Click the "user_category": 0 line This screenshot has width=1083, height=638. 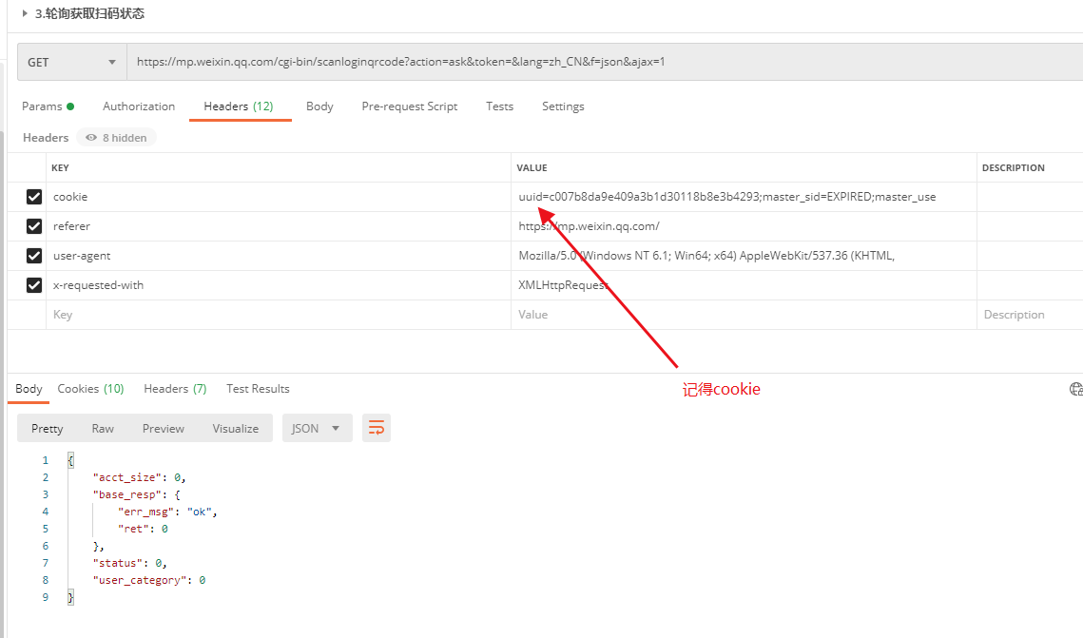[149, 581]
